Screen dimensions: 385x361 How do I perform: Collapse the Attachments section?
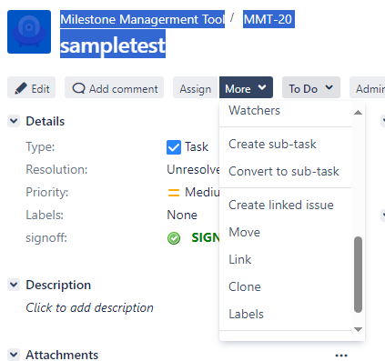pos(14,355)
